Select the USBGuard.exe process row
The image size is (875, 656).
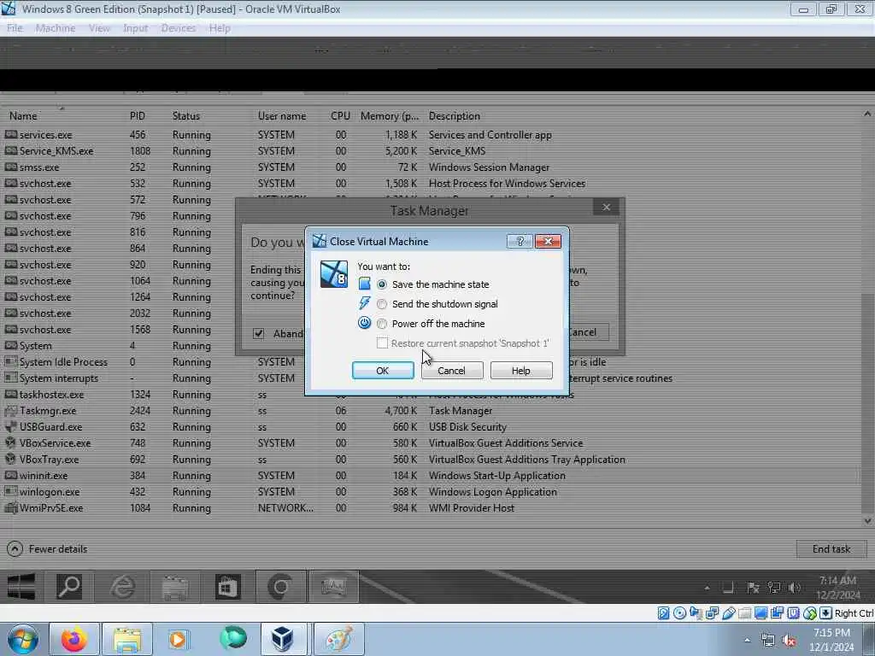[430, 427]
